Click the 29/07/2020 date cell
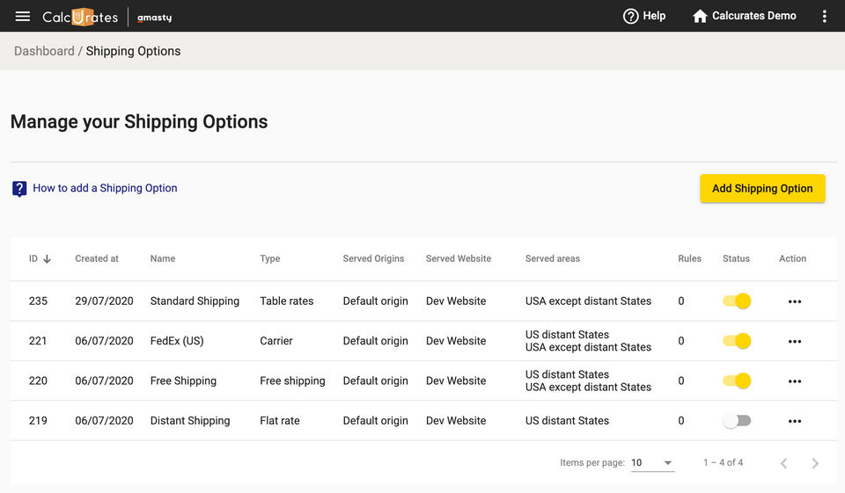The image size is (845, 493). (104, 301)
